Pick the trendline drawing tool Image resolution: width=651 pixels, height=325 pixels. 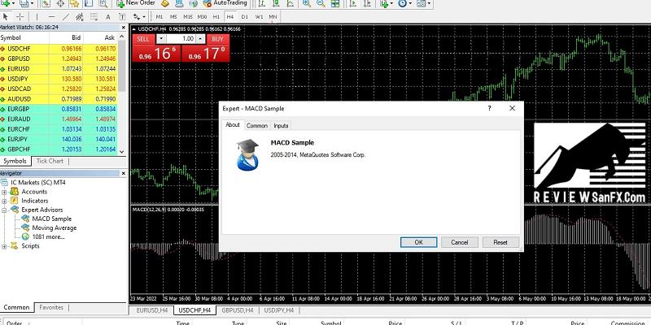coord(66,16)
